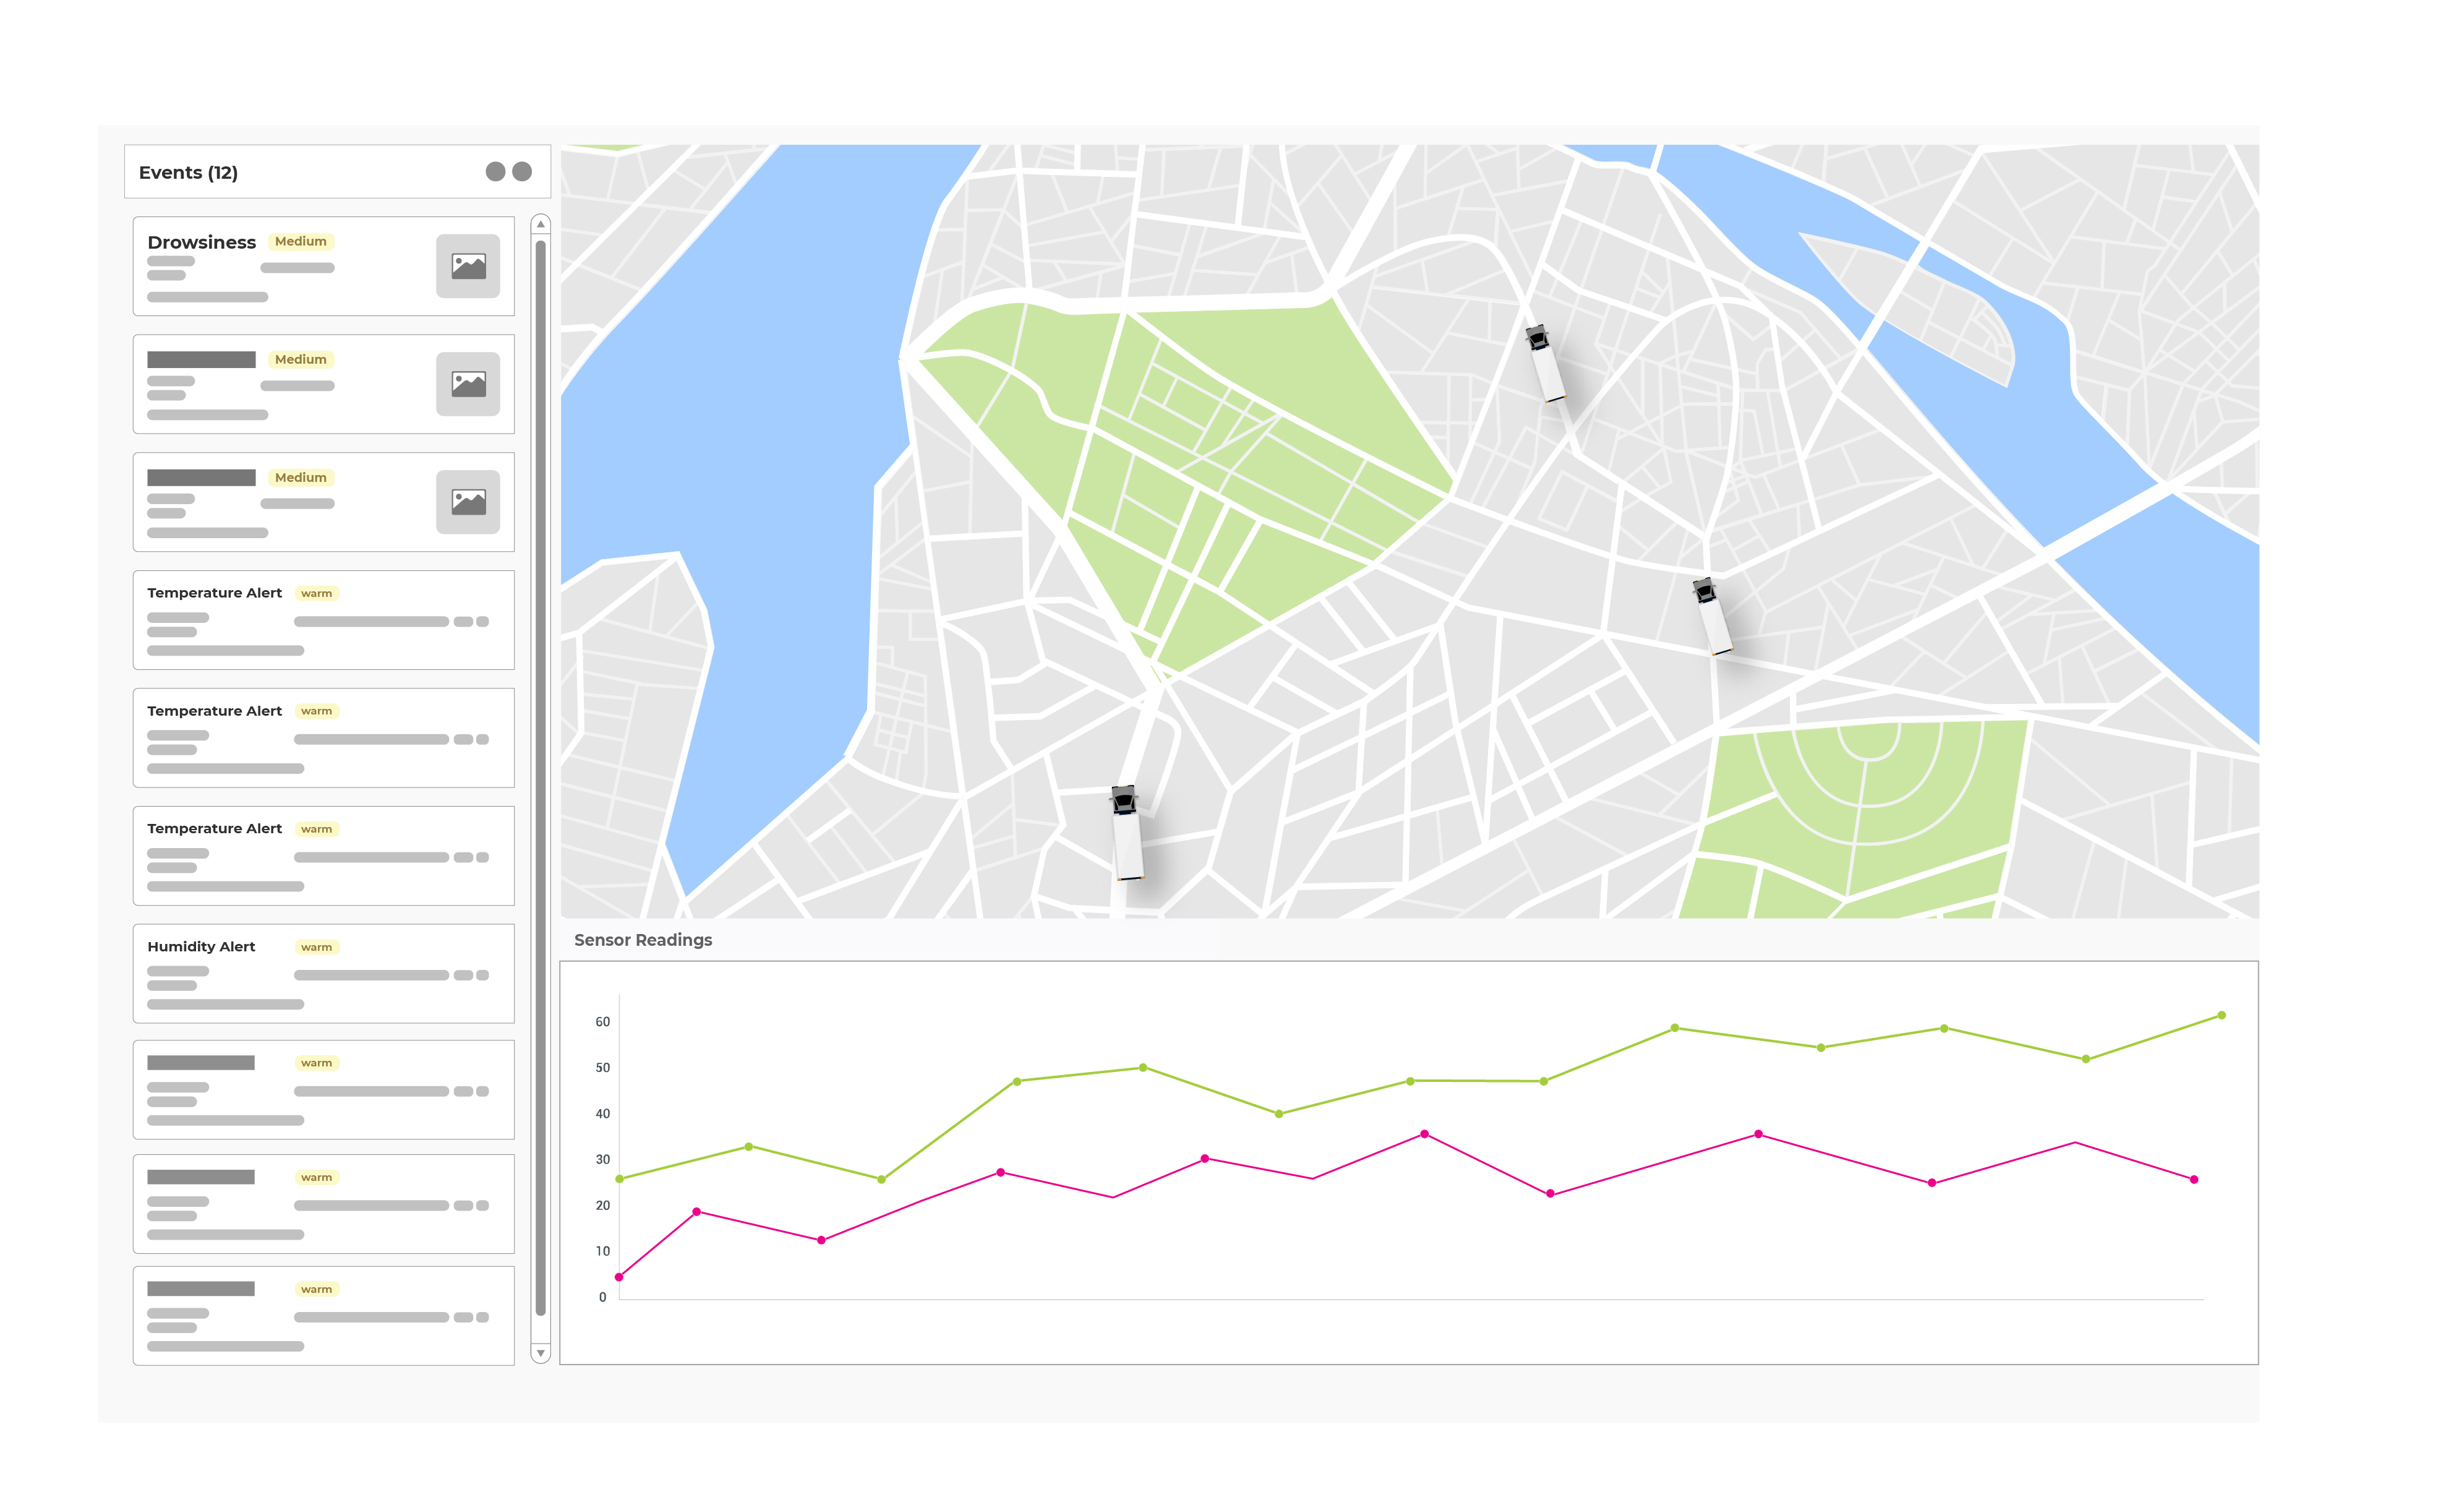Select last green data point on chart

click(x=2221, y=1015)
